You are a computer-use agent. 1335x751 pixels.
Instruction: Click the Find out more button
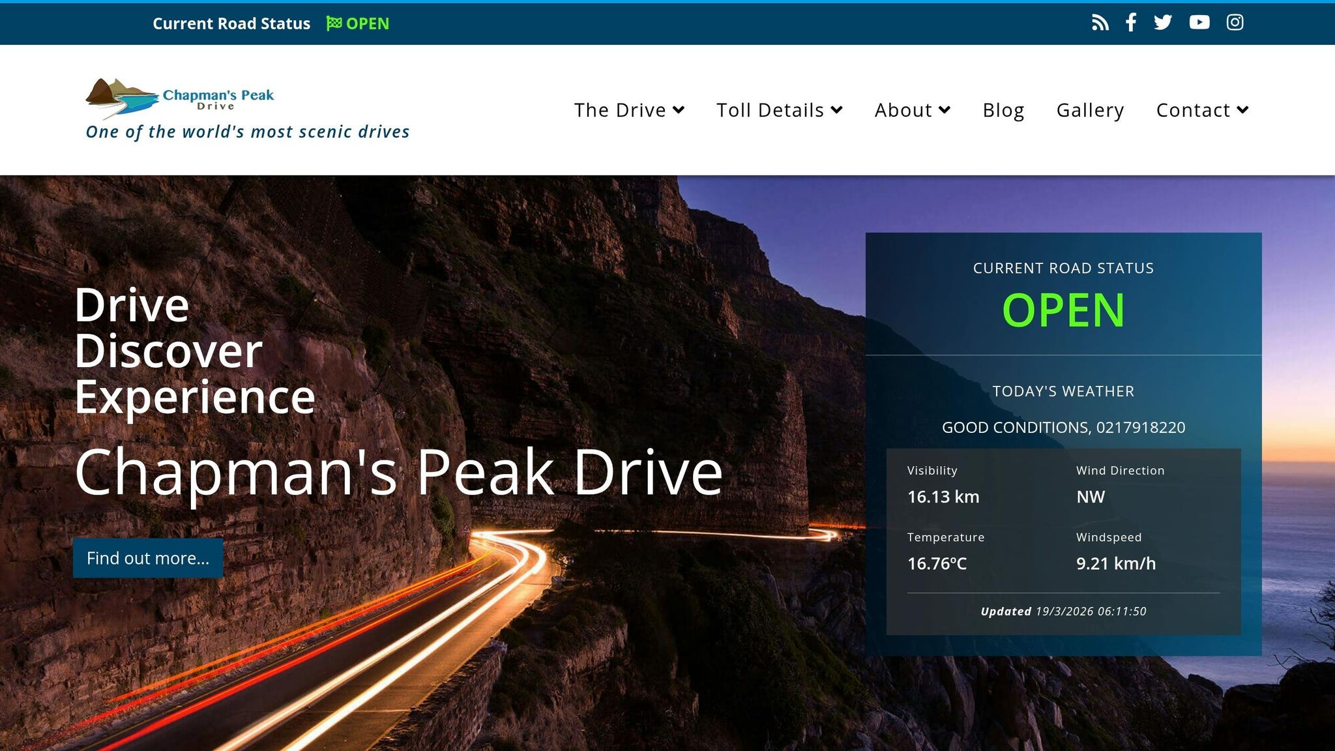148,558
